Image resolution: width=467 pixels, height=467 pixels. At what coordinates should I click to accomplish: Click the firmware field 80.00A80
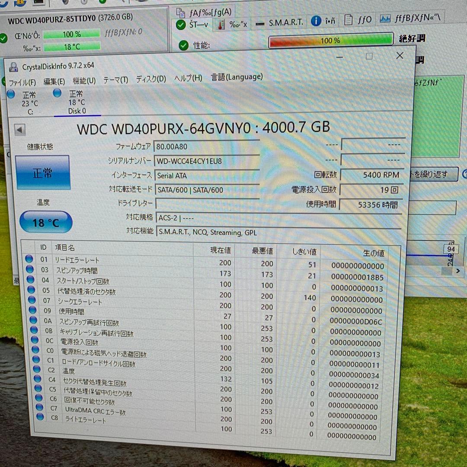click(x=206, y=146)
